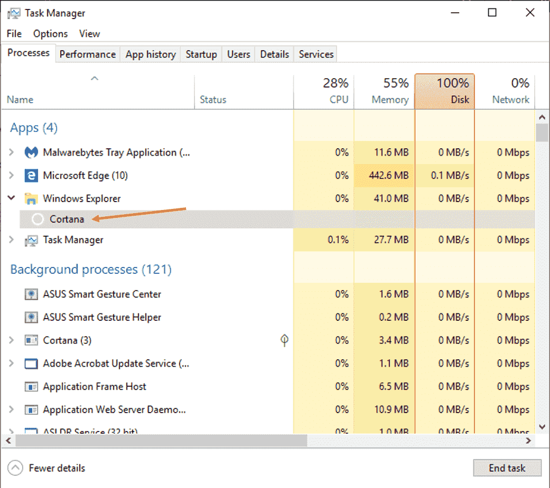This screenshot has height=488, width=550.
Task: Click the Malwarebytes Tray Application icon
Action: pyautogui.click(x=31, y=152)
